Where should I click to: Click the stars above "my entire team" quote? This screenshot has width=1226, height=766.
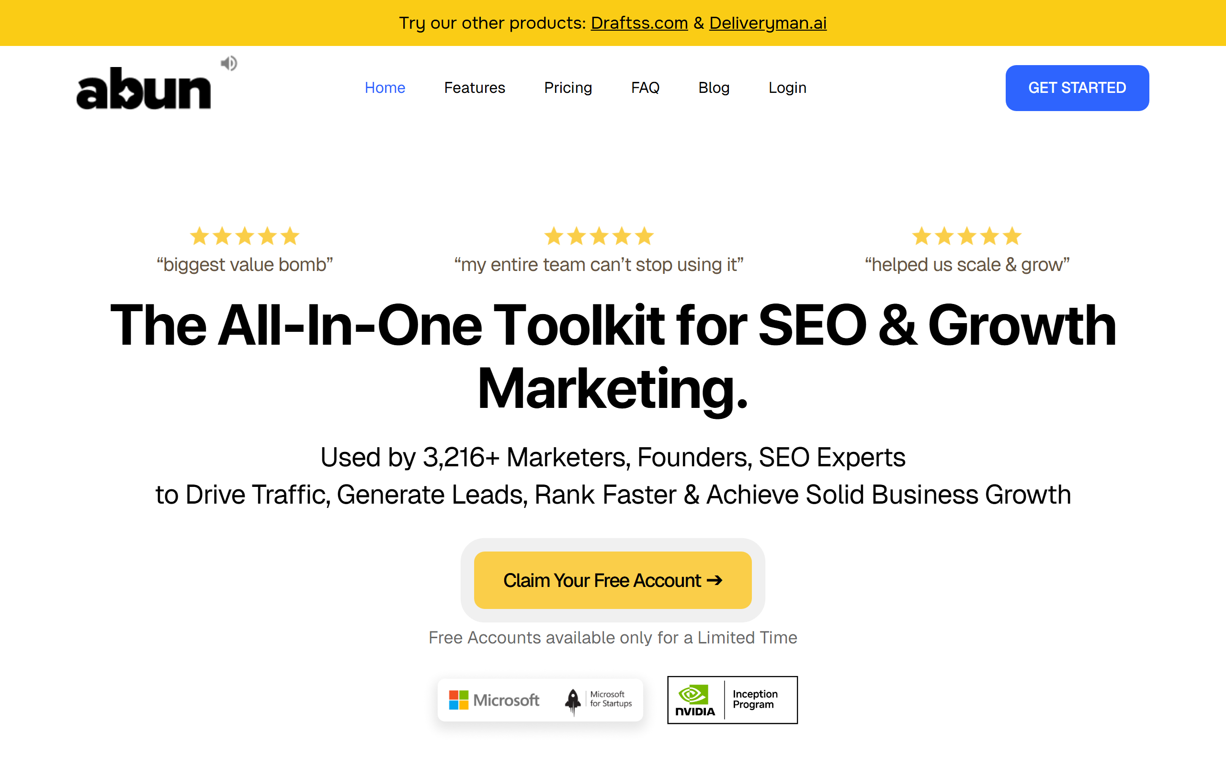(x=599, y=236)
